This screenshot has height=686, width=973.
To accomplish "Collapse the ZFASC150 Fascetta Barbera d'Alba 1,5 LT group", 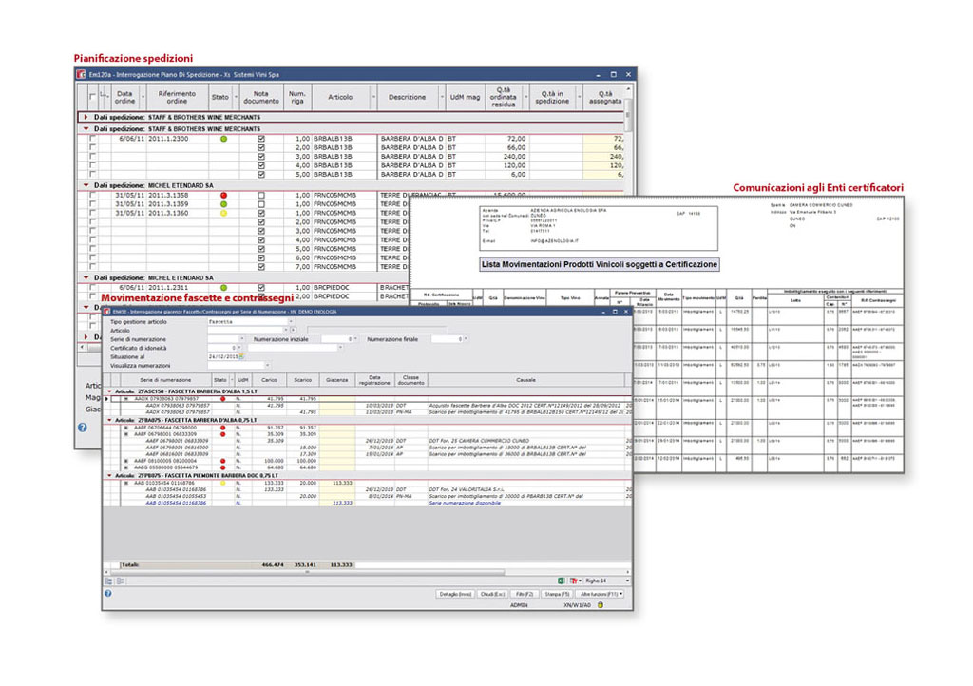I will tap(110, 392).
